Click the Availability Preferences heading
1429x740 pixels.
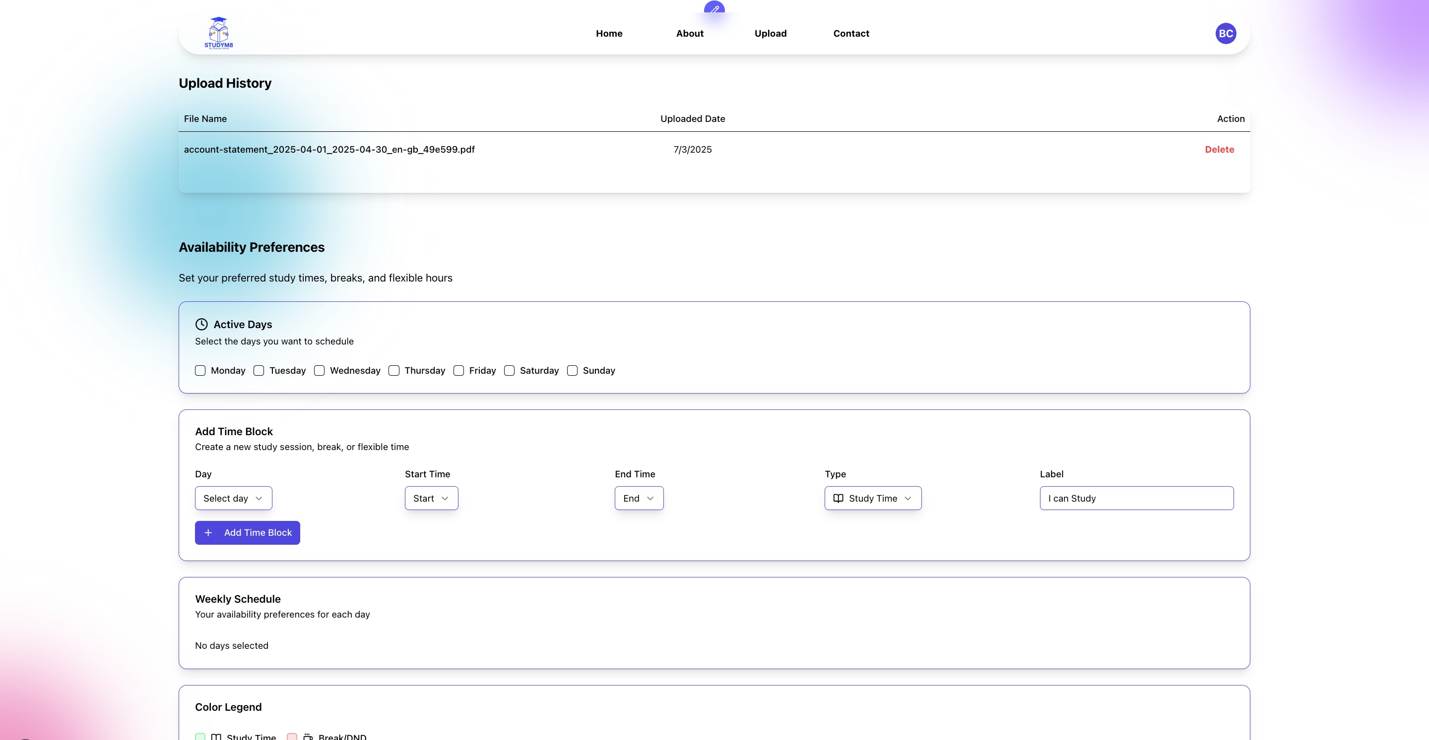pos(252,247)
